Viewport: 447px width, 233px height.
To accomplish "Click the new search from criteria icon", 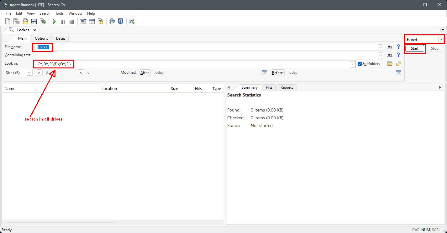I will (x=17, y=22).
